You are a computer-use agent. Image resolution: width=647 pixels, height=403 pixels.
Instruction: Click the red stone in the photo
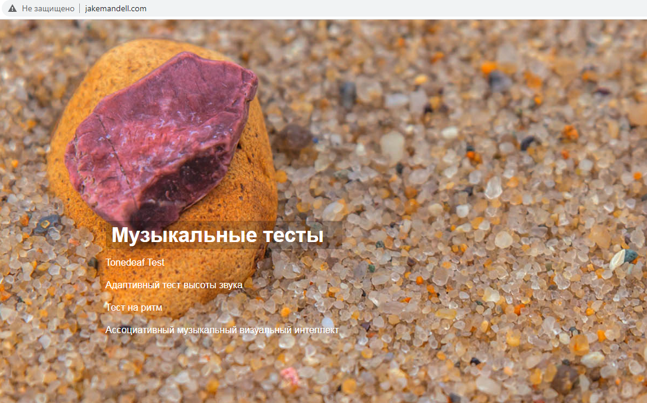coord(161,136)
